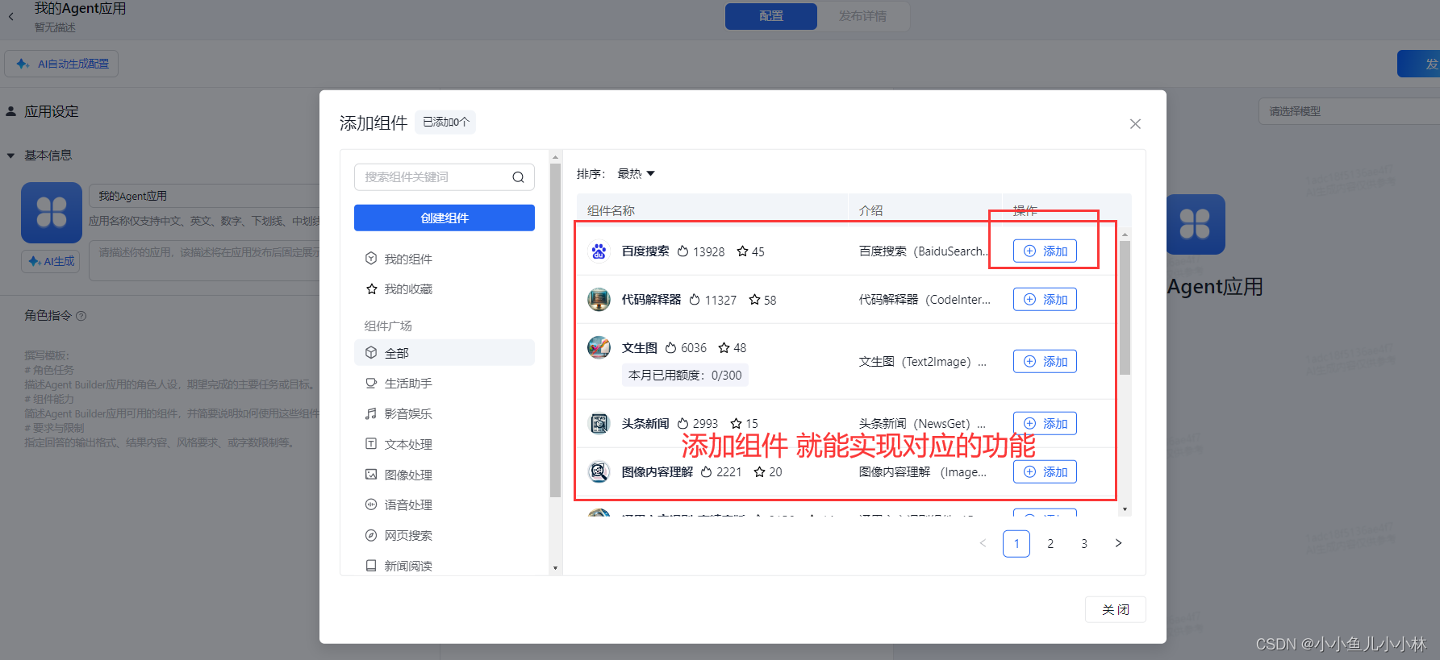Click the category list scroll-down arrow
Screen dimensions: 1440x660
click(555, 568)
